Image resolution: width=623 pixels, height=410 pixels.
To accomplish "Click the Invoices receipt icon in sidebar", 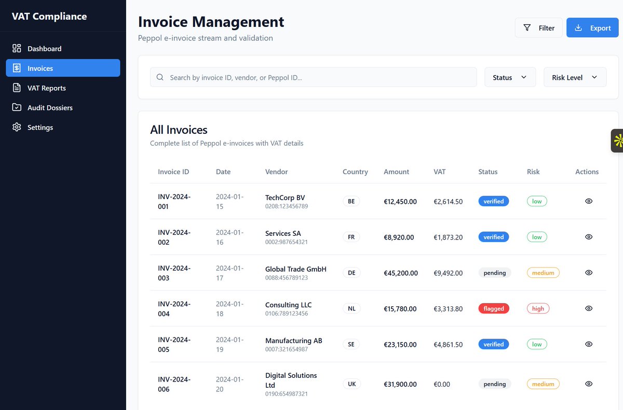I will (17, 68).
